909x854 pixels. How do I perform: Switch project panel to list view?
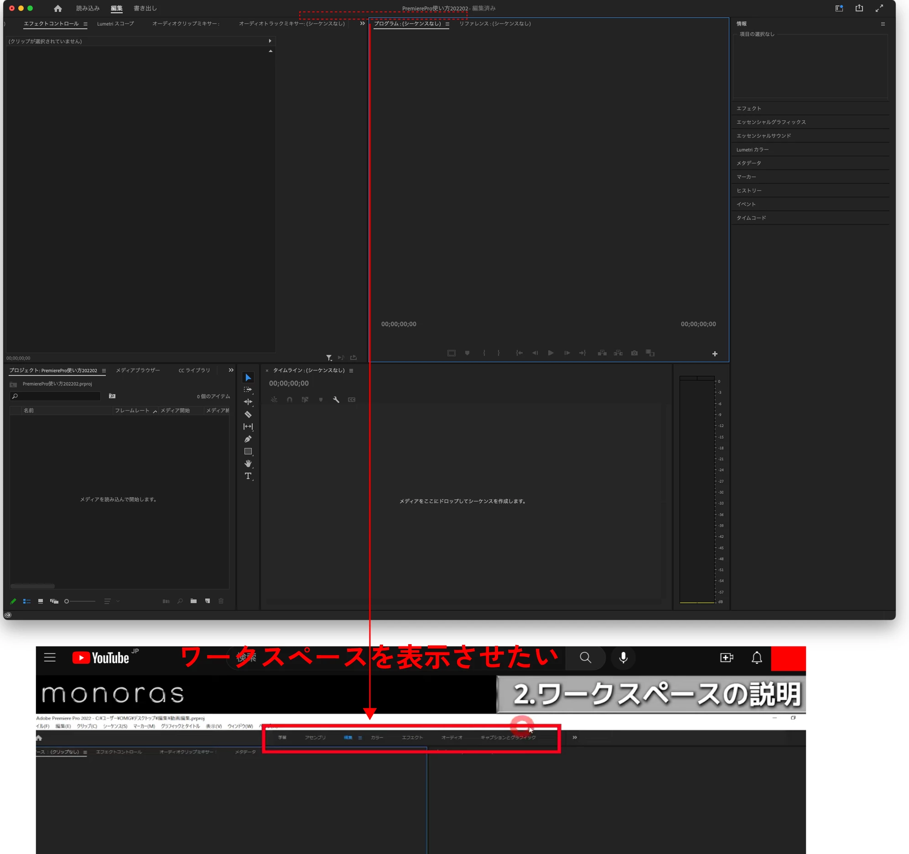[x=27, y=601]
